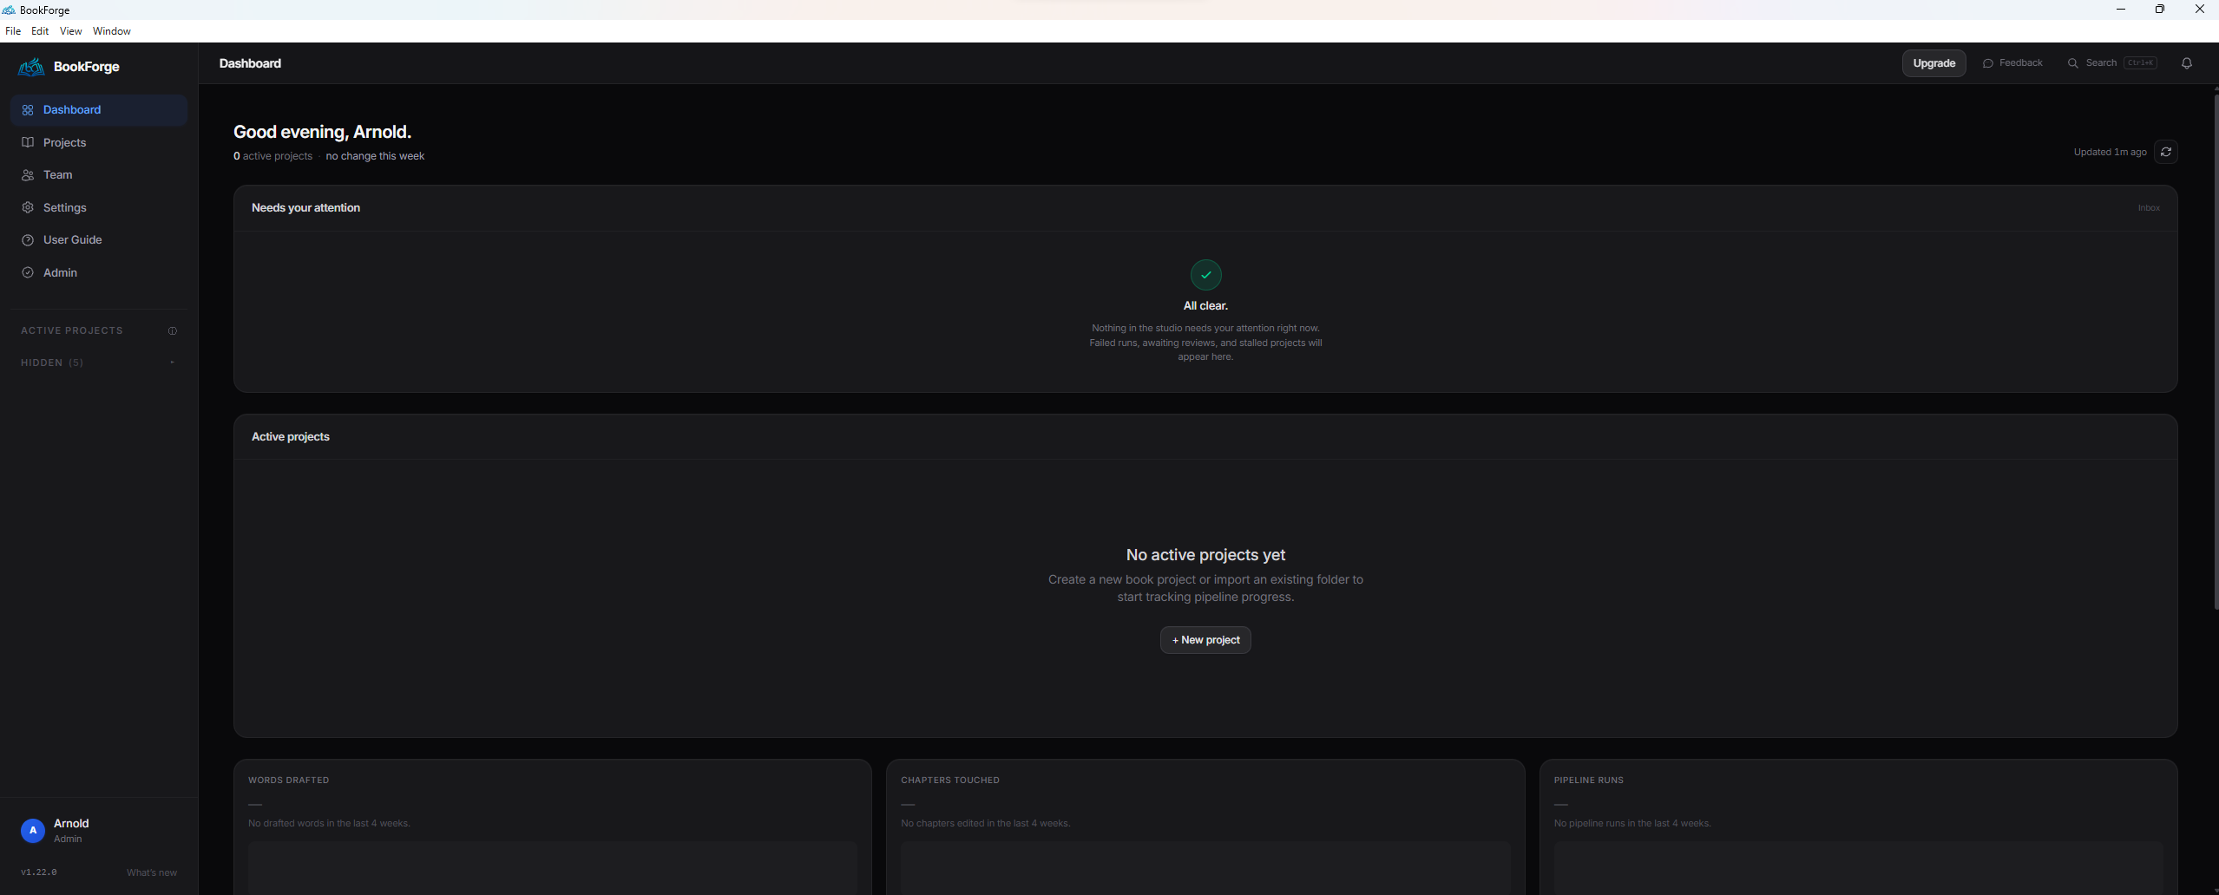This screenshot has height=895, width=2219.
Task: Click the BookForge logo icon in sidebar
Action: pos(31,67)
